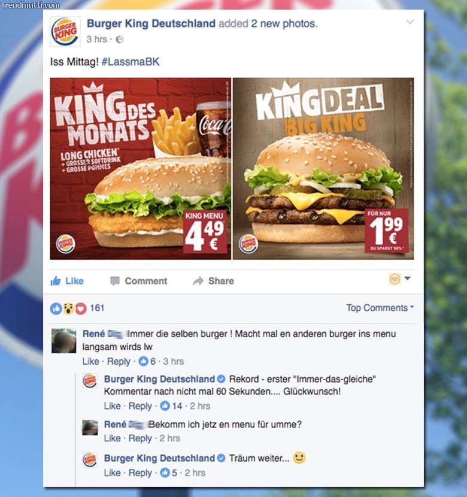Open the King des Monats Long Chicken photo
Screen dimensions: 467x497
pos(140,169)
